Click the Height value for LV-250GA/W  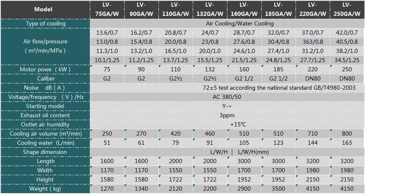click(x=347, y=180)
